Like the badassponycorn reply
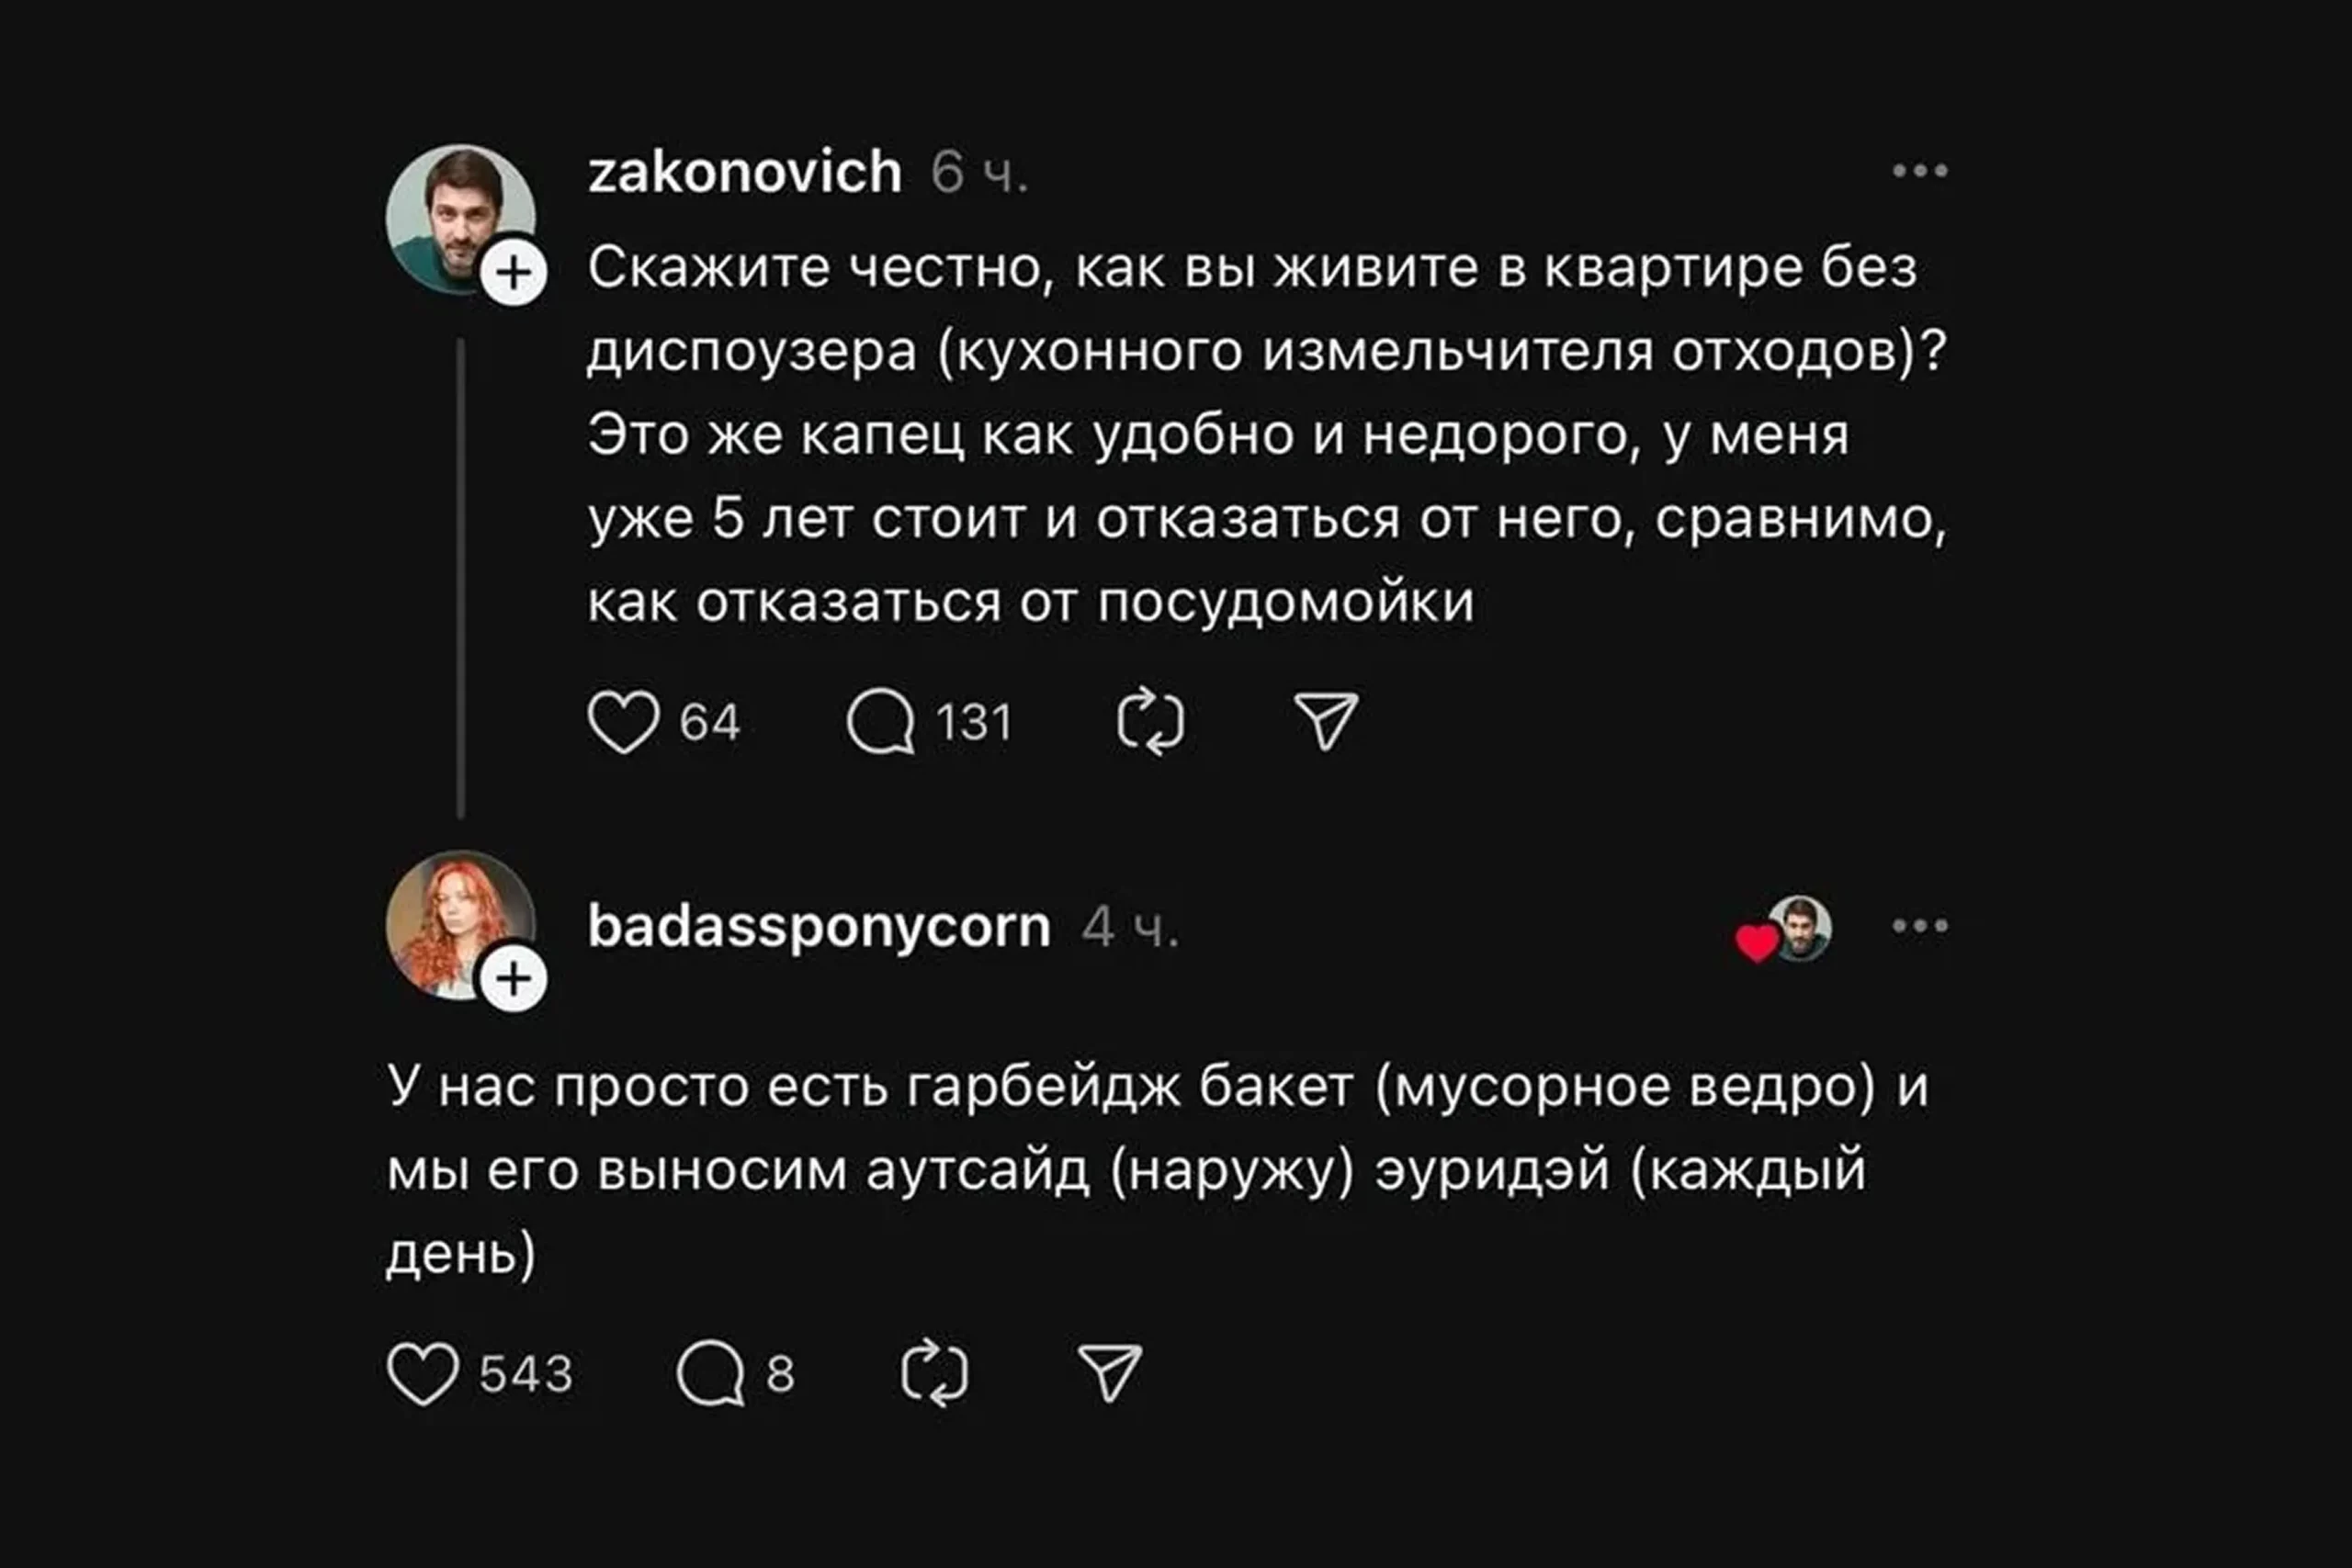2352x1568 pixels. [x=422, y=1373]
